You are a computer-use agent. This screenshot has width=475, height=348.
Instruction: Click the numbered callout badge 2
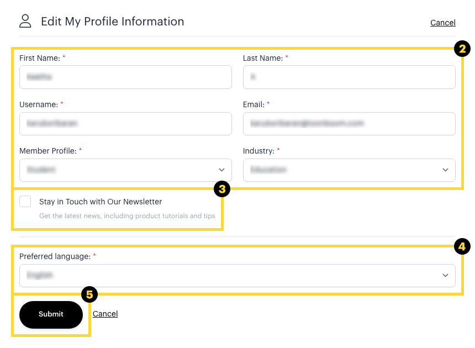click(x=462, y=49)
